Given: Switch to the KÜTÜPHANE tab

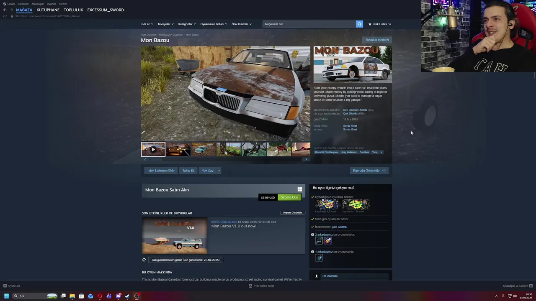Looking at the screenshot, I should [48, 10].
